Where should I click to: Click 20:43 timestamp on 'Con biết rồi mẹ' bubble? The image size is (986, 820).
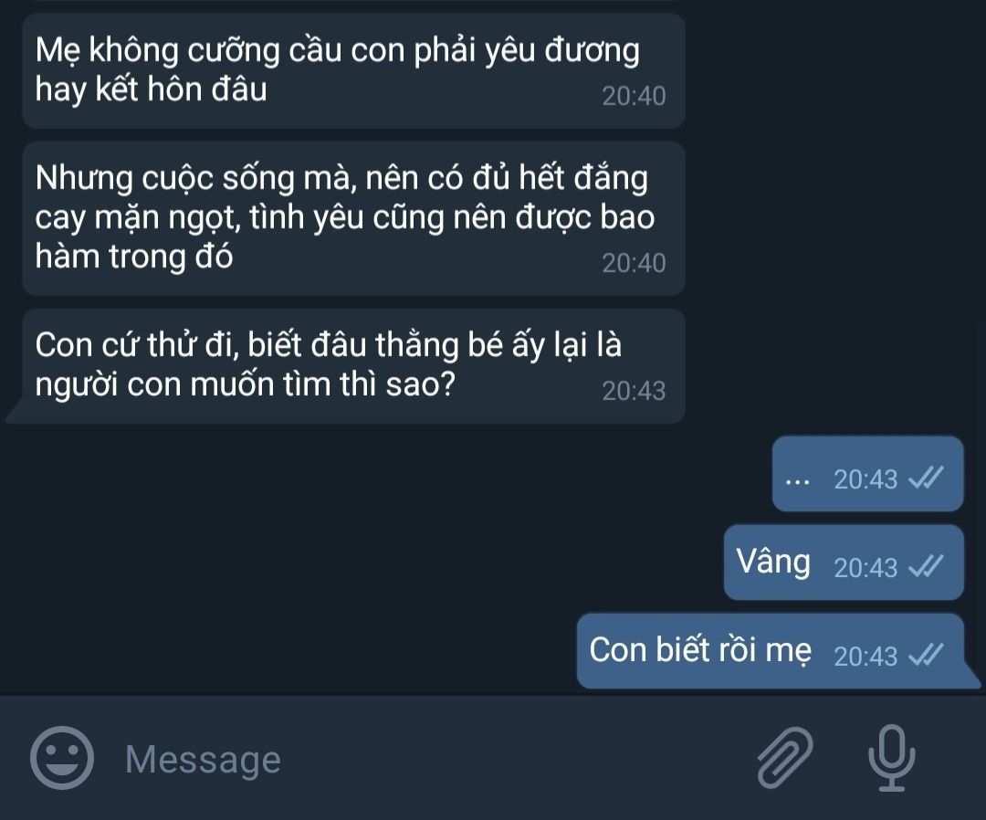(x=865, y=657)
